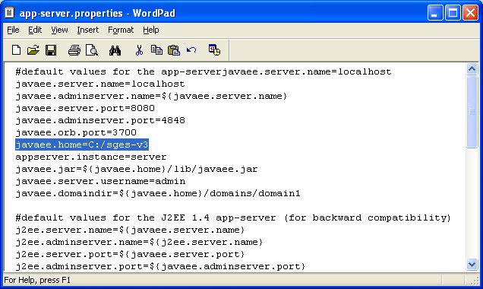The height and width of the screenshot is (289, 483).
Task: Click the javaee.domaindir line ending in domain1
Action: tap(158, 193)
